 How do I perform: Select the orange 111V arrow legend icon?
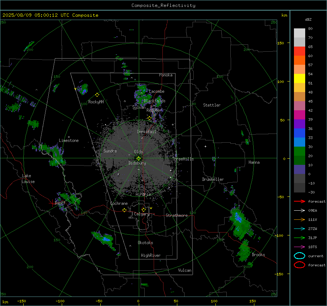click(x=299, y=219)
